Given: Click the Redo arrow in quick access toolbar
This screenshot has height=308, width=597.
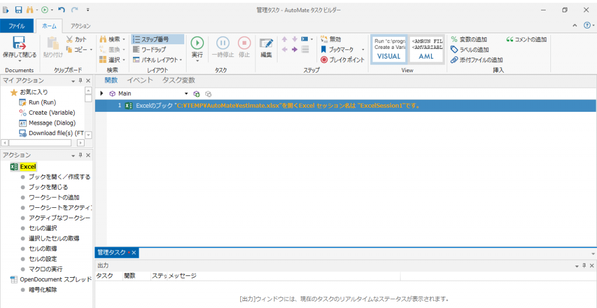Looking at the screenshot, I should (75, 9).
